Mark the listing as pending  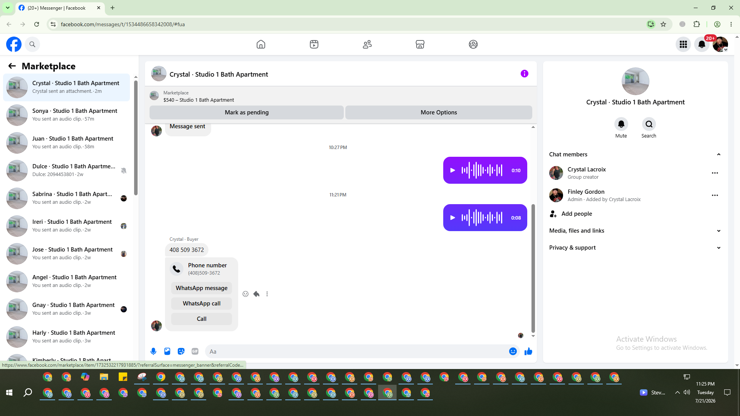pos(247,112)
